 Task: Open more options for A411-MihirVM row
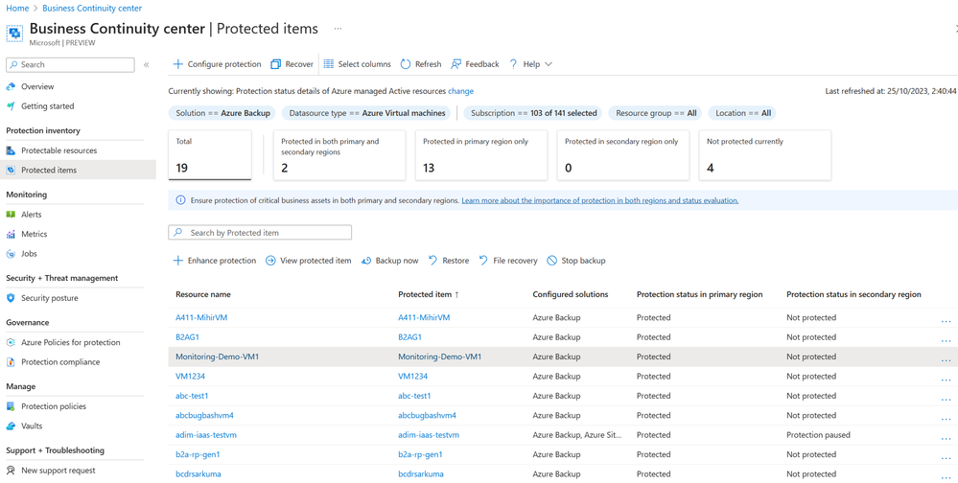946,320
